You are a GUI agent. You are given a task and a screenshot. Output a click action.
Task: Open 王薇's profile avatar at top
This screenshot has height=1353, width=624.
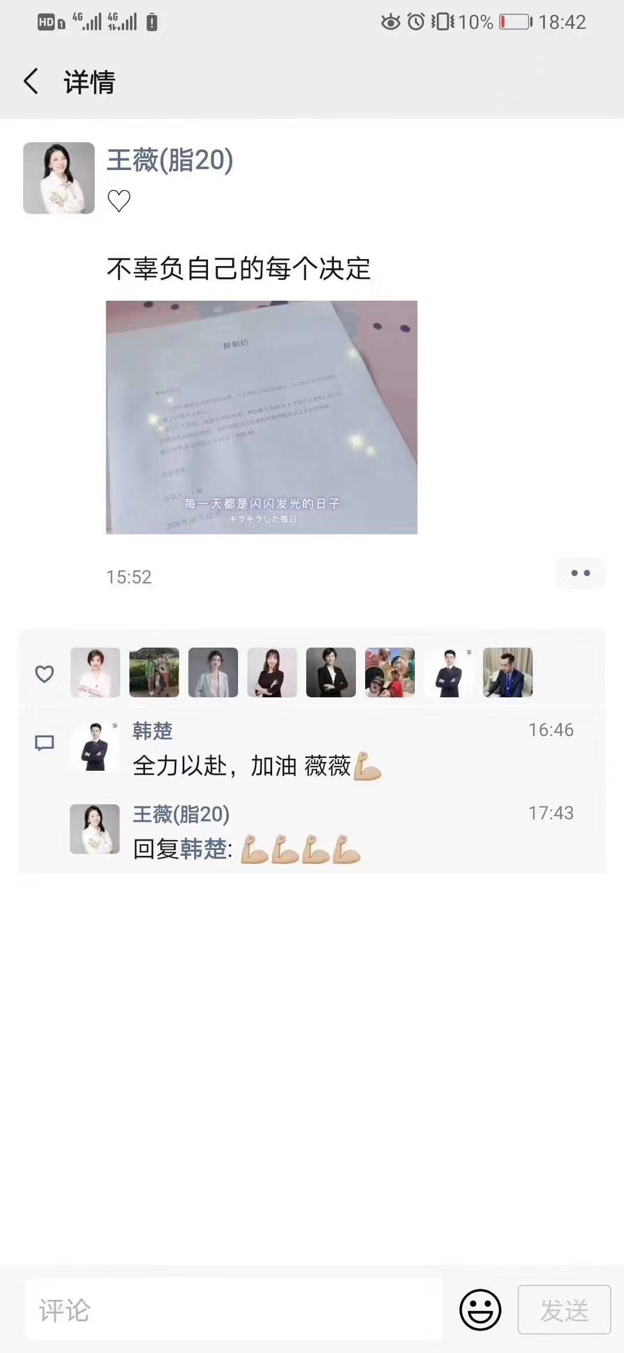tap(59, 178)
